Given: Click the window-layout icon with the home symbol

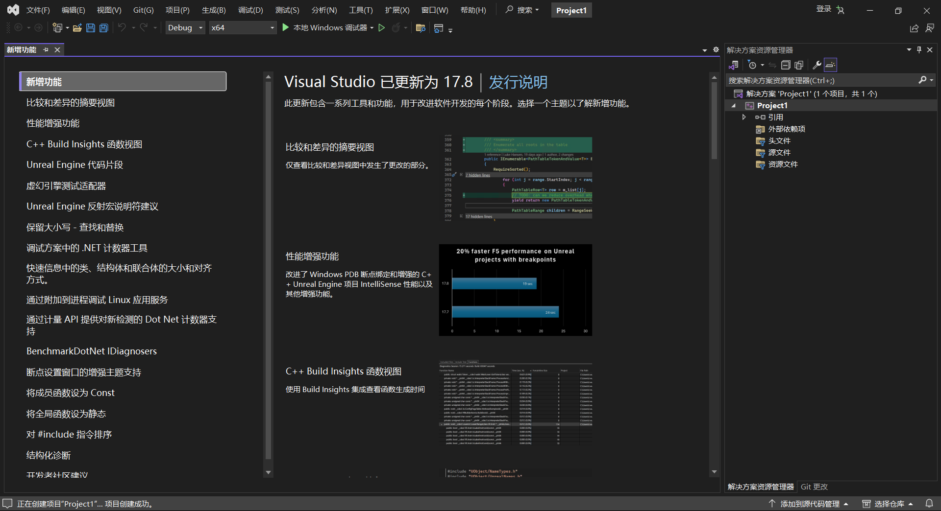Looking at the screenshot, I should click(439, 28).
